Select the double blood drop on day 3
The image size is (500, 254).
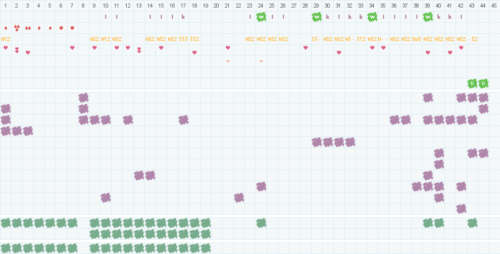[x=28, y=28]
